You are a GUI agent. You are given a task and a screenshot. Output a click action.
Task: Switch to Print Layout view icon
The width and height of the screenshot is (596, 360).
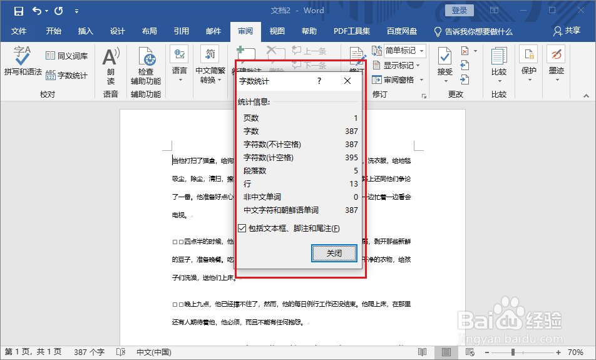446,352
